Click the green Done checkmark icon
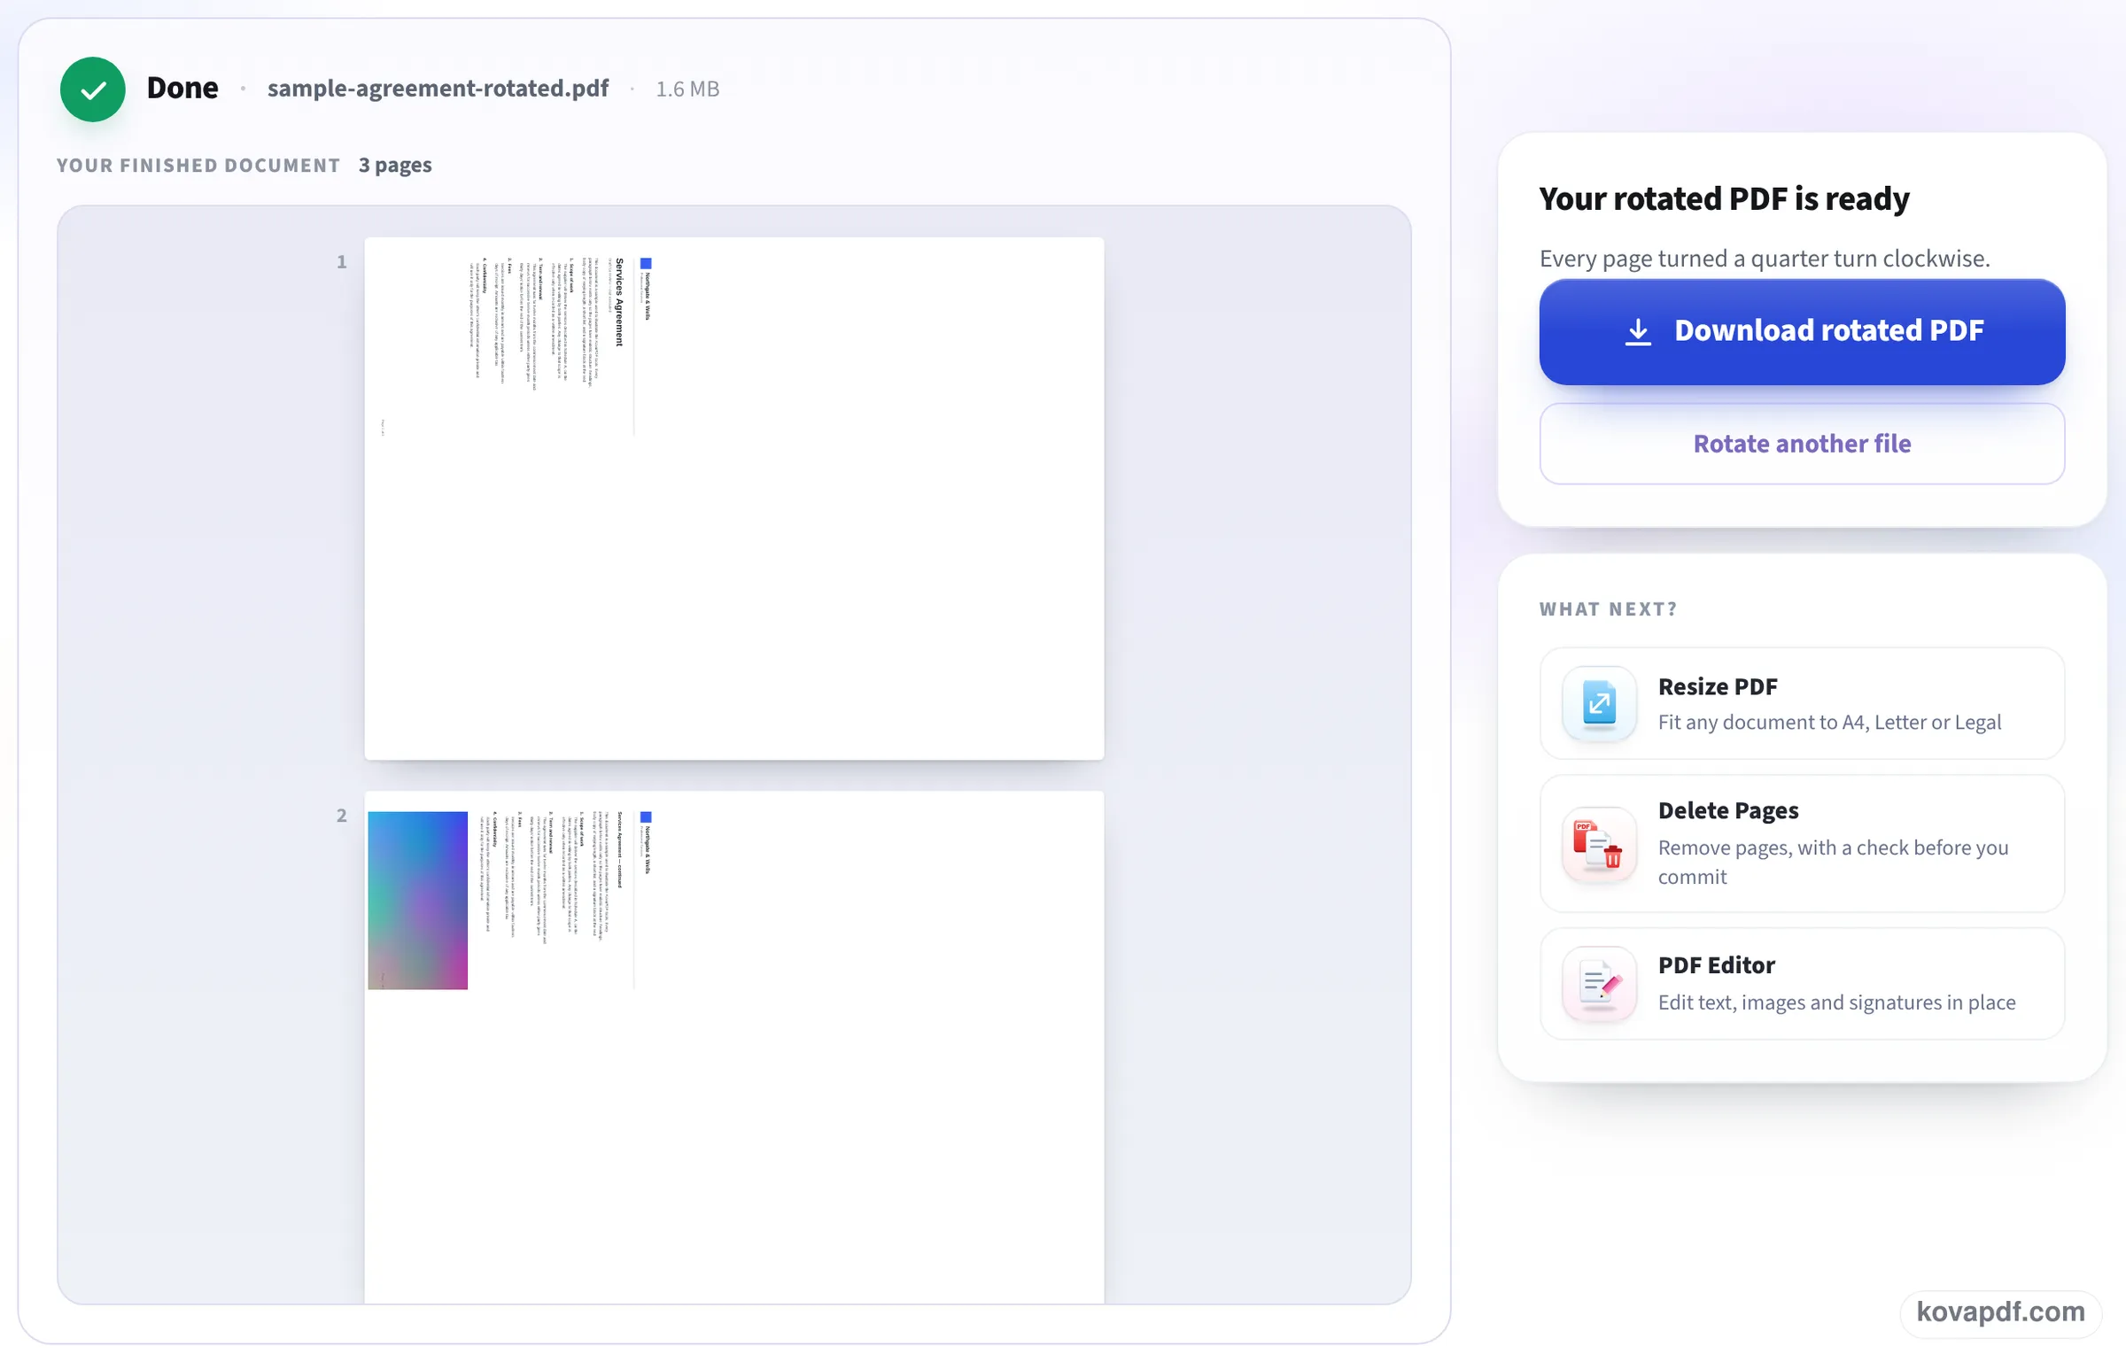Screen dimensions: 2126x1362 coord(92,89)
